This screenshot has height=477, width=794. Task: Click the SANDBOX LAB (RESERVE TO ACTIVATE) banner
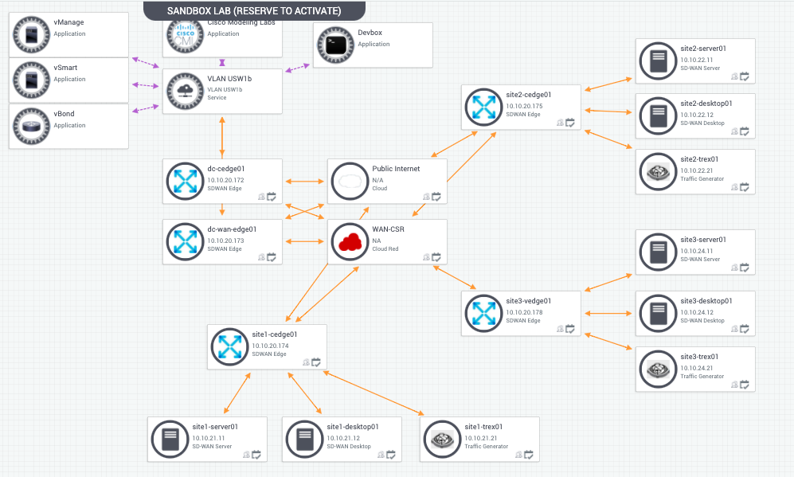[253, 10]
